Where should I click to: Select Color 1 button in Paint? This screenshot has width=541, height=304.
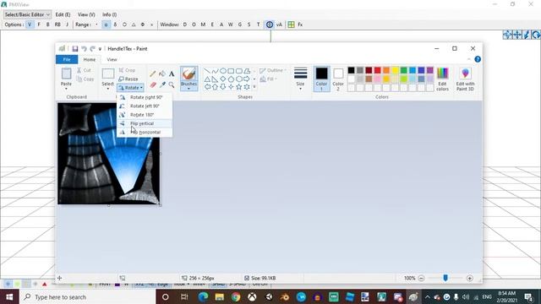pos(321,79)
